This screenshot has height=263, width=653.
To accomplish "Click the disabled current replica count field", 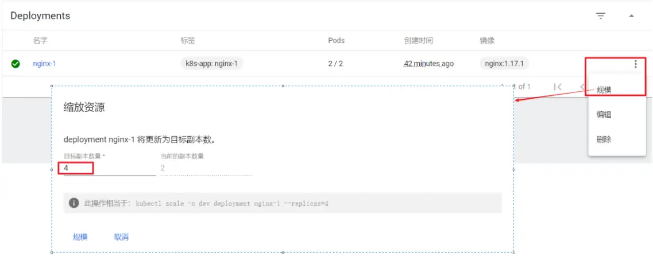I will point(206,168).
